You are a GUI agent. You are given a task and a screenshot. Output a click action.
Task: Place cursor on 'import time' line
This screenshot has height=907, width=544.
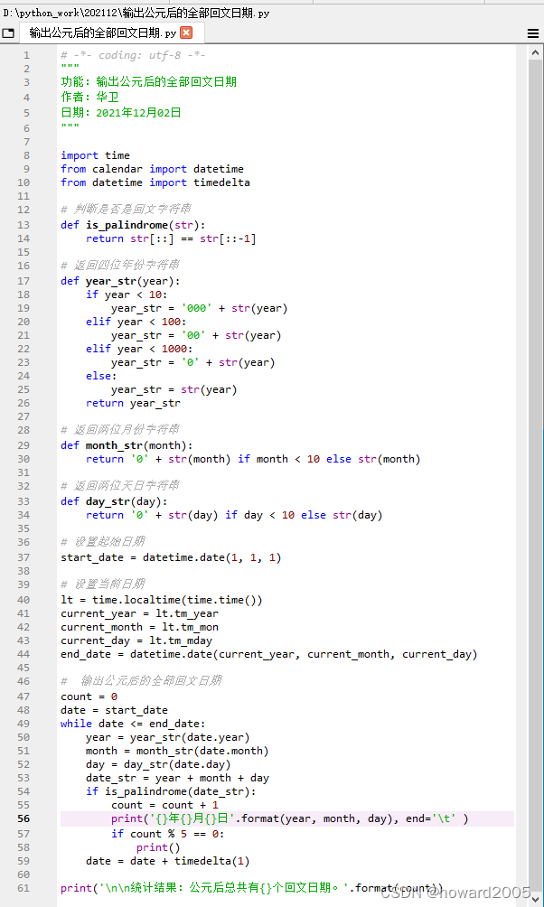[x=95, y=155]
